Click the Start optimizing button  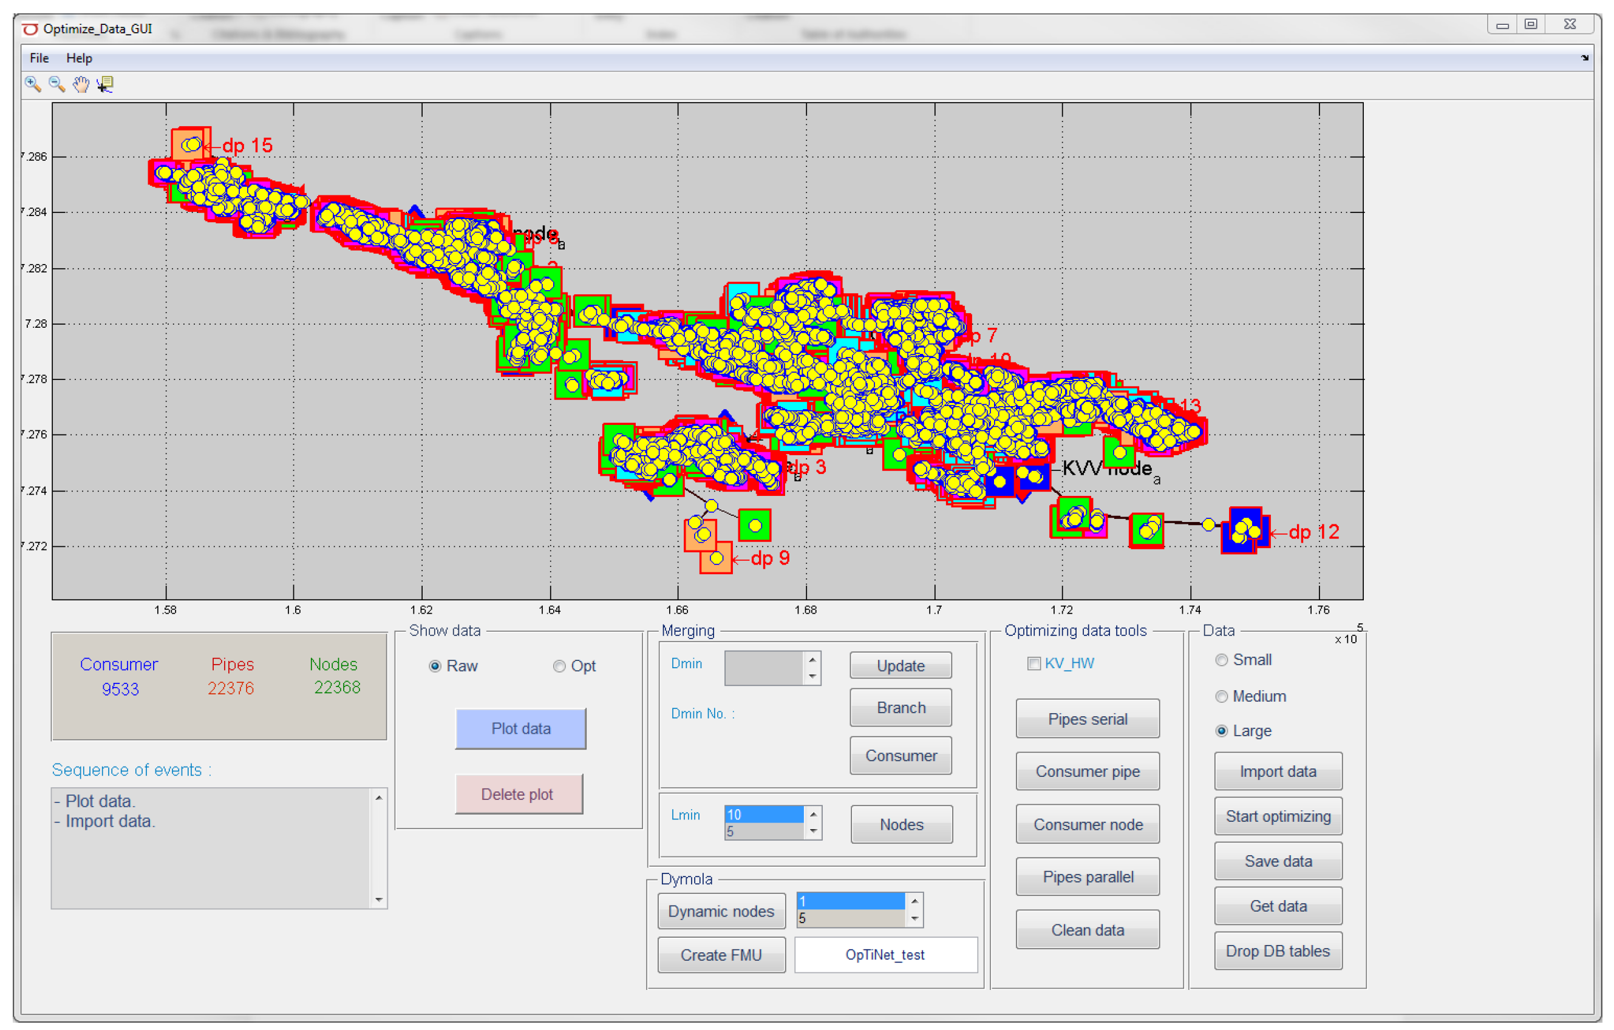click(1278, 816)
